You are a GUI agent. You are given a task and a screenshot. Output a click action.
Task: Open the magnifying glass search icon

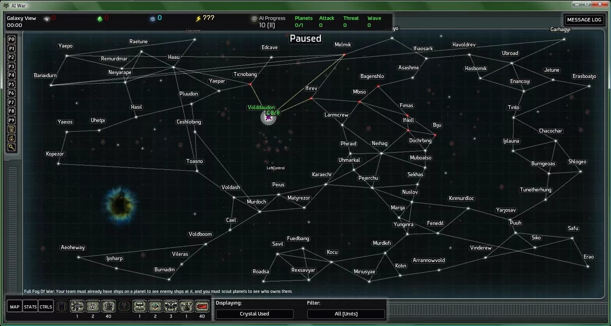[x=11, y=147]
